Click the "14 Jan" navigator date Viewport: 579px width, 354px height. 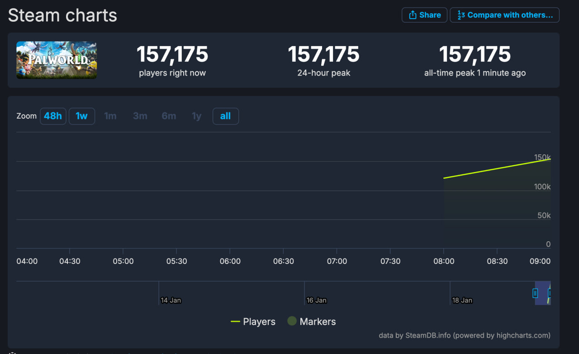(x=171, y=300)
